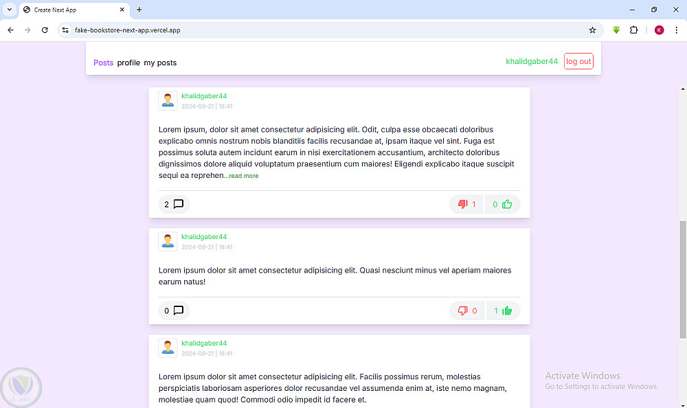687x408 pixels.
Task: Click the avatar on the 'Facilis possimus' post
Action: [x=168, y=348]
